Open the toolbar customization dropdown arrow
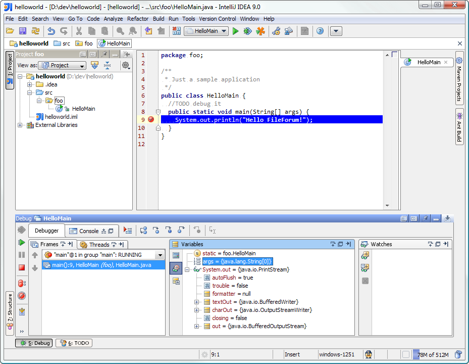The height and width of the screenshot is (364, 469). point(336,31)
